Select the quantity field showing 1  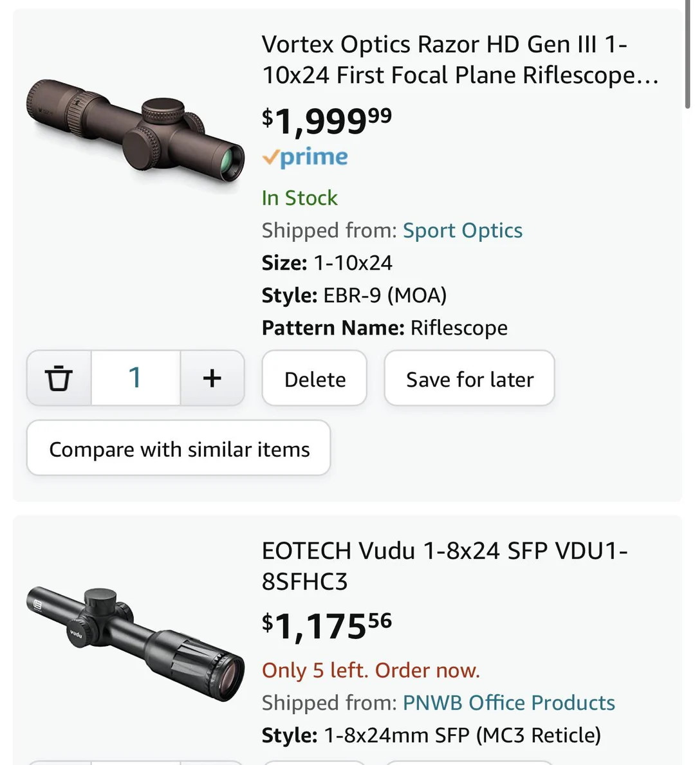(135, 378)
